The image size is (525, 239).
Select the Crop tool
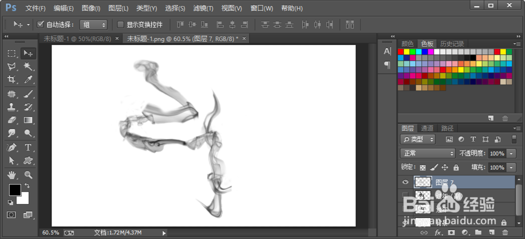[12, 79]
